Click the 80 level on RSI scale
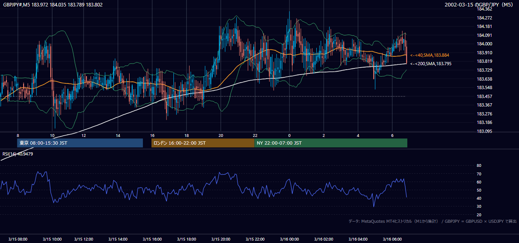 click(479, 166)
